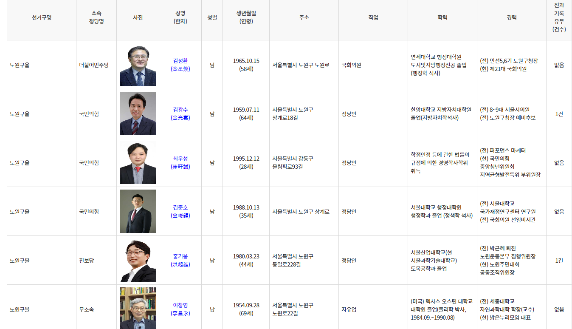Click the 성명(한자) column header
The width and height of the screenshot is (572, 329).
click(180, 17)
